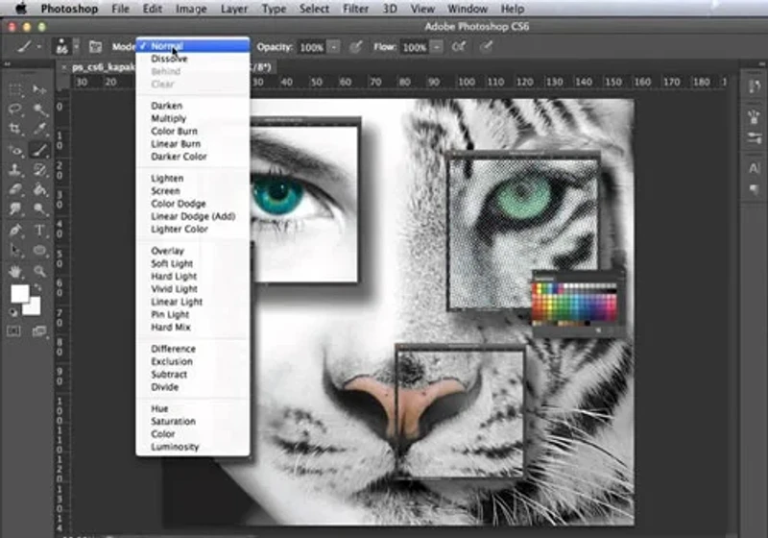Click the Flow 100% field
768x538 pixels.
415,47
